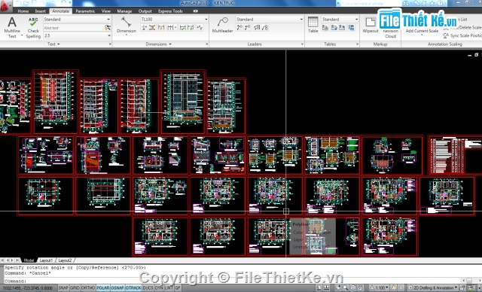Select the Multileader tool

point(222,25)
